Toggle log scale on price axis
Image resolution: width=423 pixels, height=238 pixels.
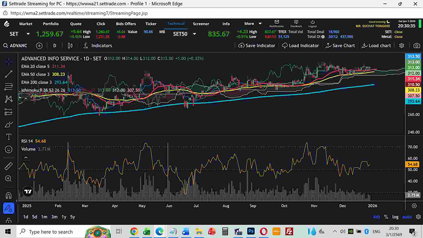click(x=395, y=217)
